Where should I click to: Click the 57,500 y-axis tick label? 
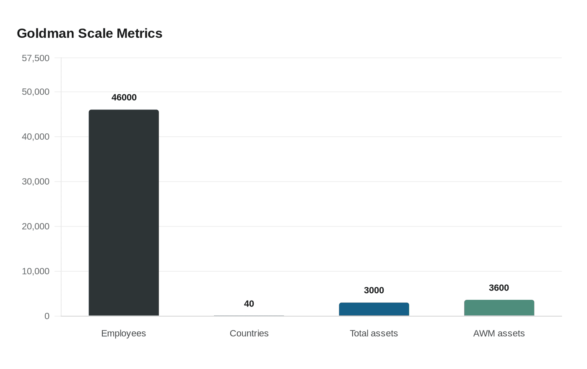coord(36,58)
